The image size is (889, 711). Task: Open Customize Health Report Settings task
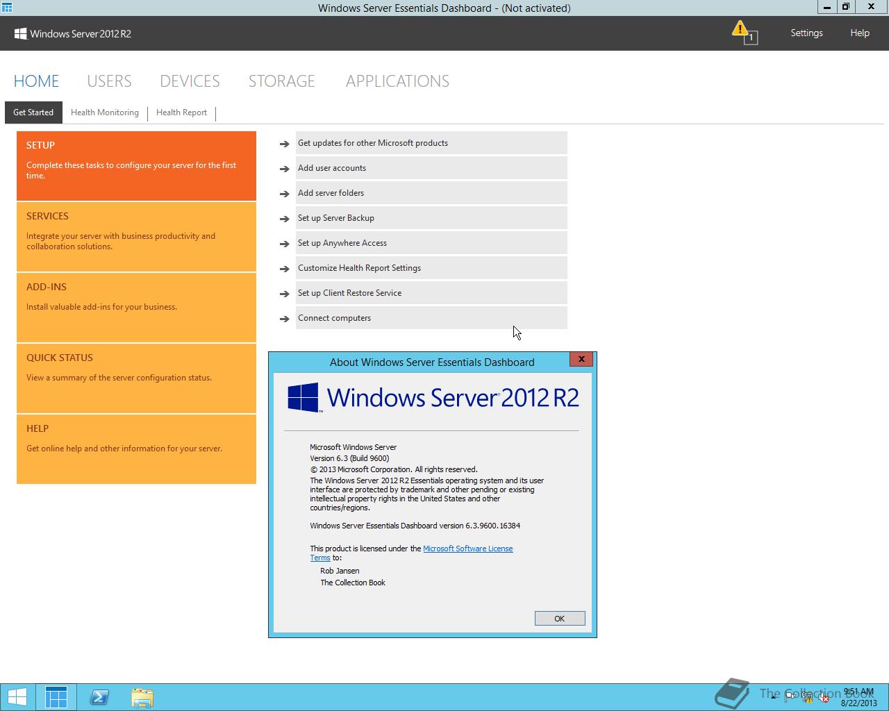431,267
